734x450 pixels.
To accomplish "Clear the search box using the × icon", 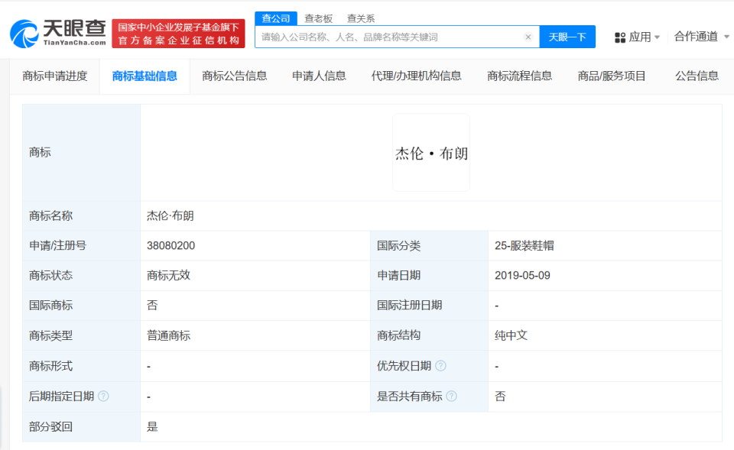I will (x=528, y=36).
